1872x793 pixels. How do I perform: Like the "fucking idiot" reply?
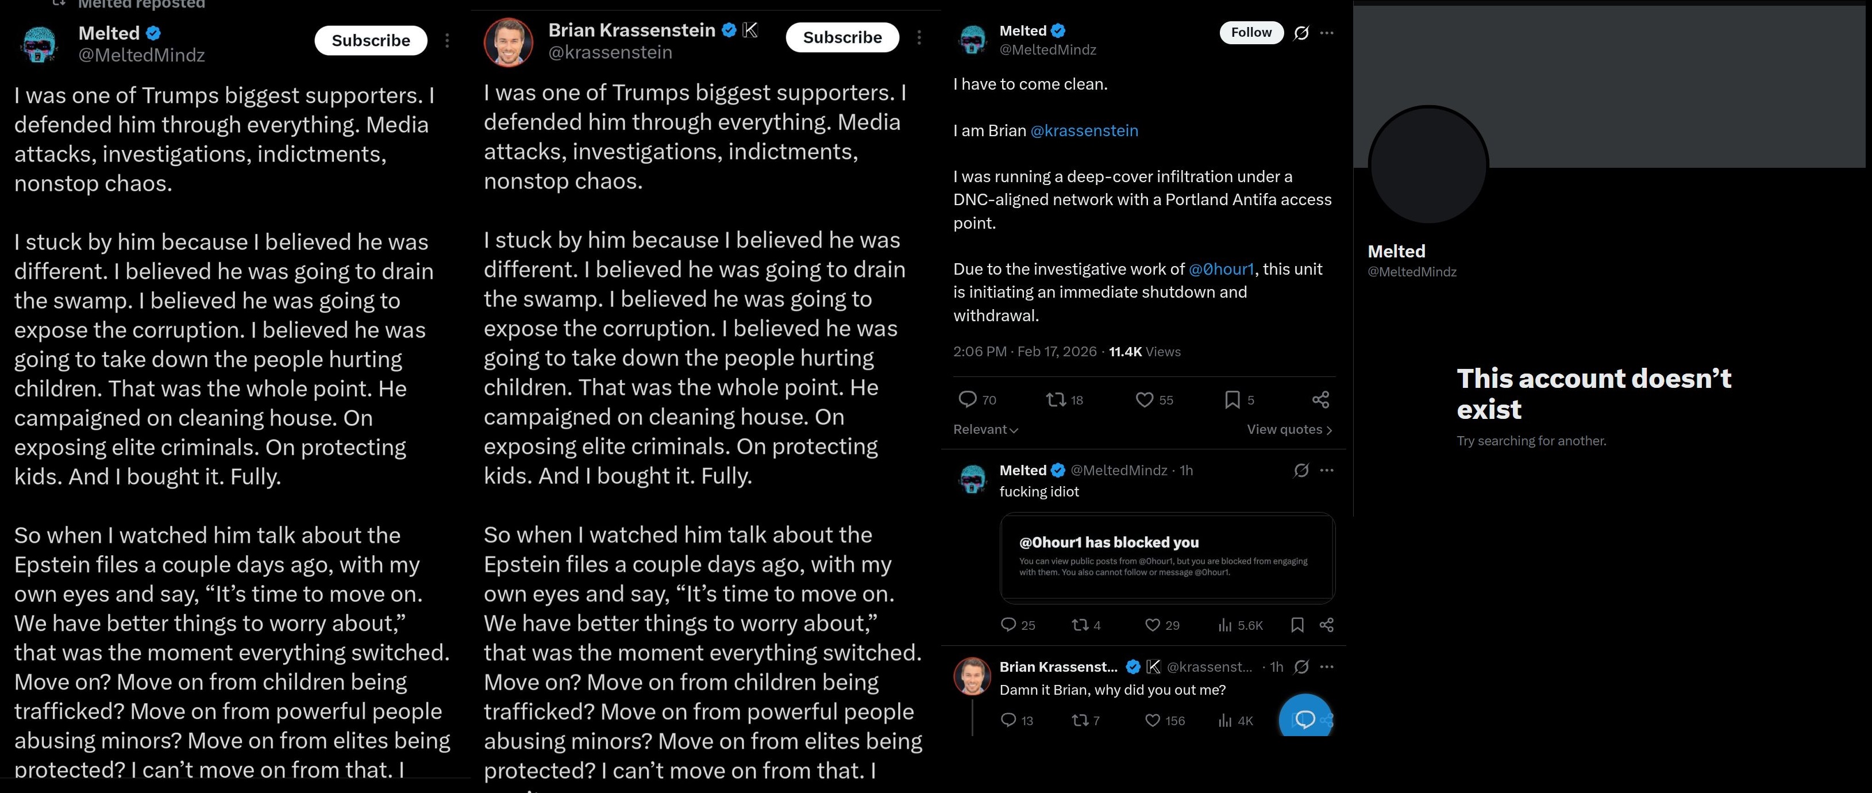coord(1153,625)
